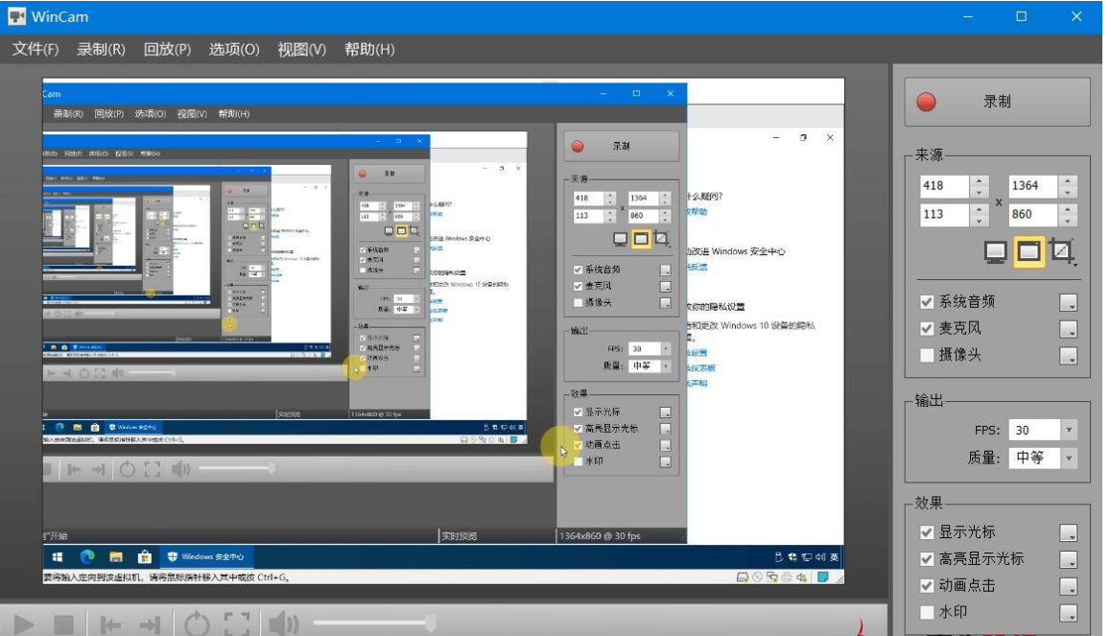Mute the playback speaker icon

click(283, 625)
